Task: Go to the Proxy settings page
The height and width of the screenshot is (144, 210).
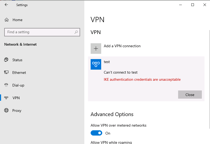Action: (17, 111)
